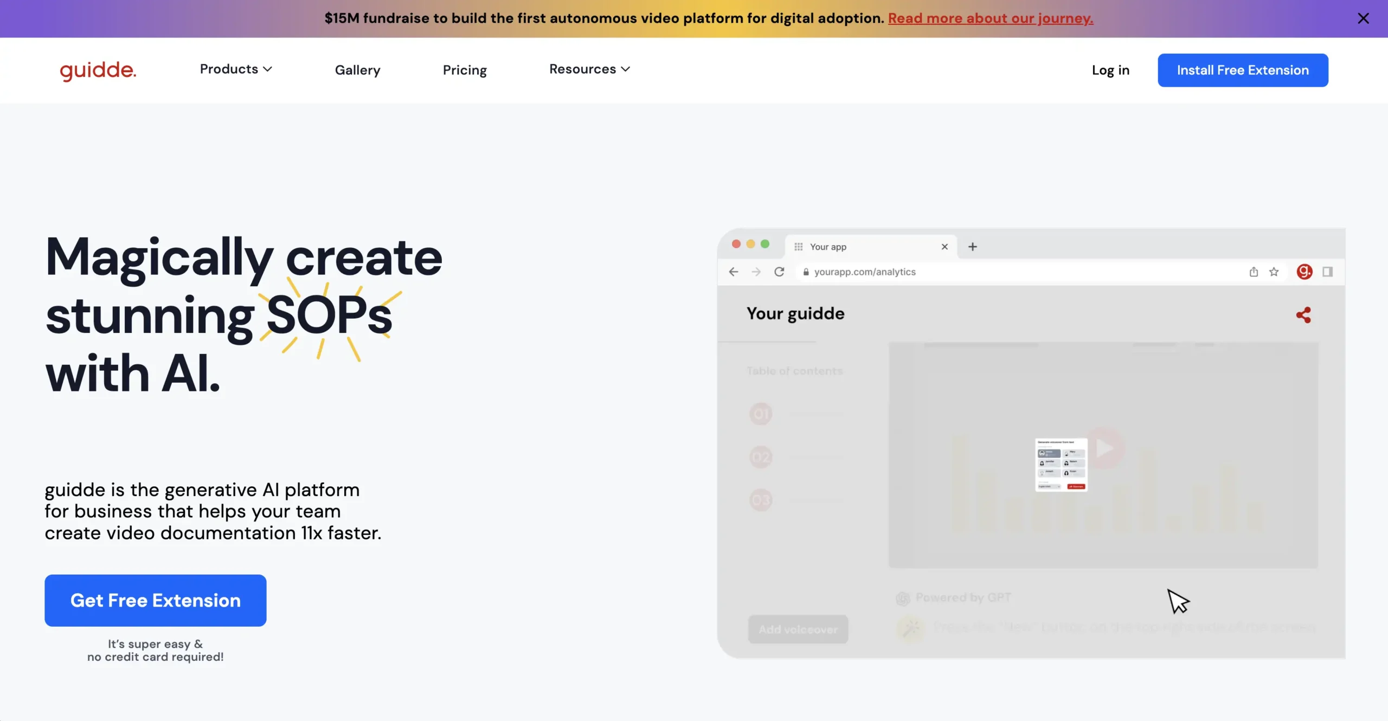This screenshot has width=1388, height=721.
Task: Go to the Pricing page
Action: [465, 70]
